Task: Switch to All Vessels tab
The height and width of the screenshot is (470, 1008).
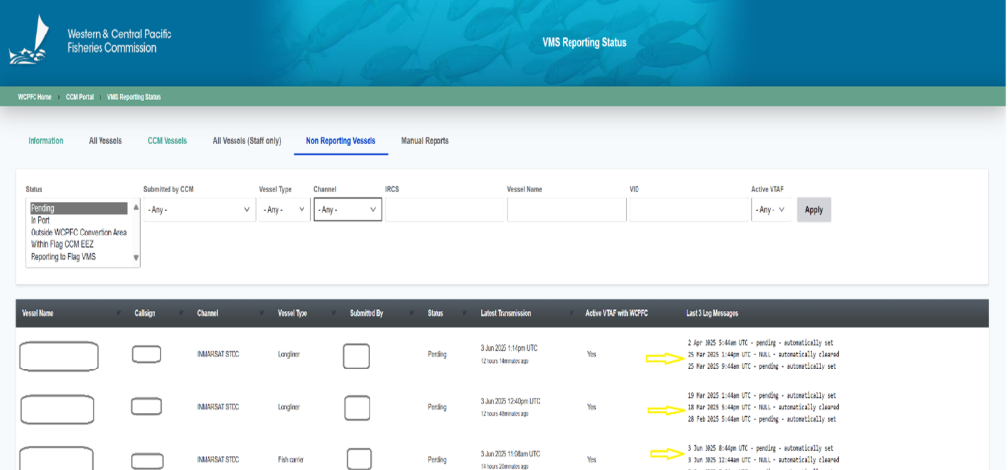Action: (105, 140)
